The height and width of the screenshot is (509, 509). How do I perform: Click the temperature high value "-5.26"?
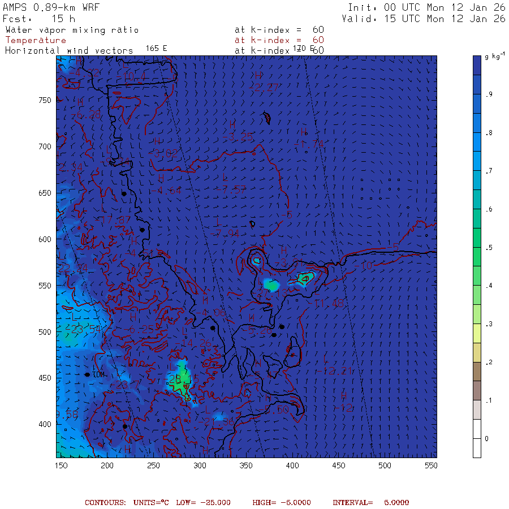(257, 330)
